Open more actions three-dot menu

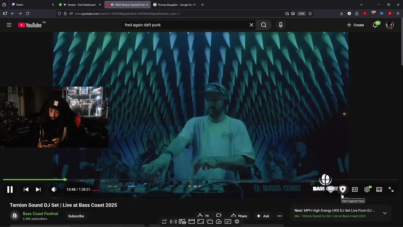280,216
